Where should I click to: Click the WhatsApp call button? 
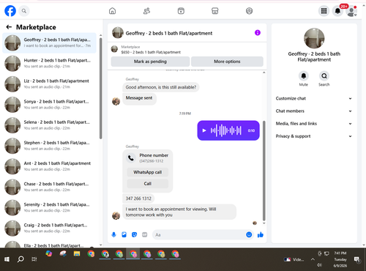point(148,172)
